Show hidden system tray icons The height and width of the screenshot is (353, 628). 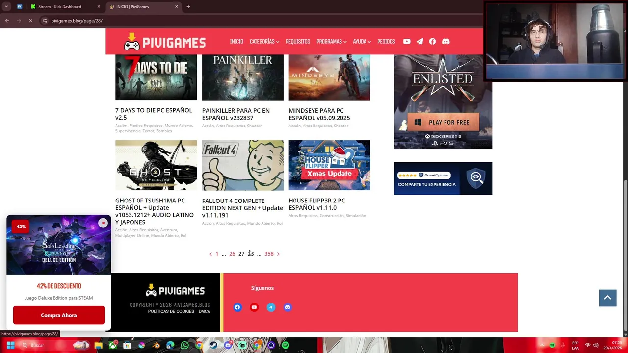(542, 345)
